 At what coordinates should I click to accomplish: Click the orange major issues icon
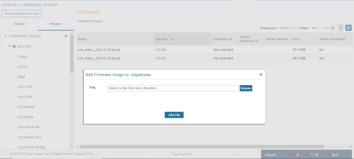312,155
